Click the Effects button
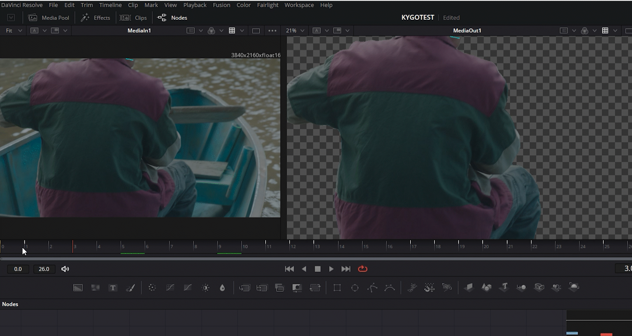The height and width of the screenshot is (336, 632). (x=95, y=18)
